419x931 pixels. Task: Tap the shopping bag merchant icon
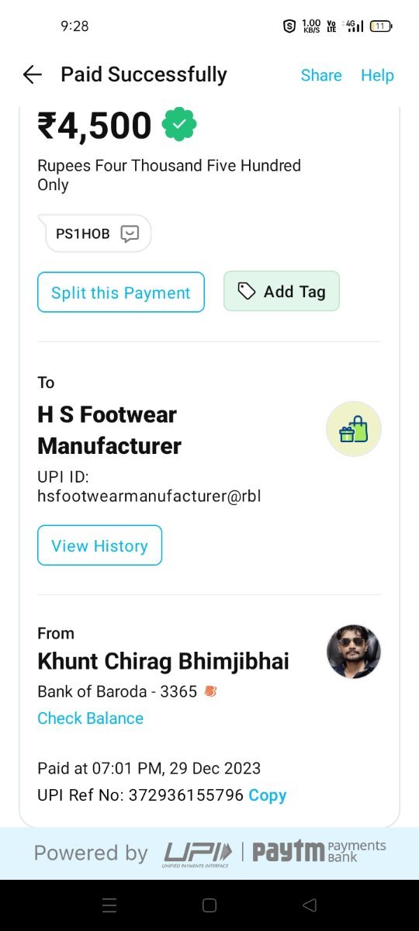click(354, 429)
